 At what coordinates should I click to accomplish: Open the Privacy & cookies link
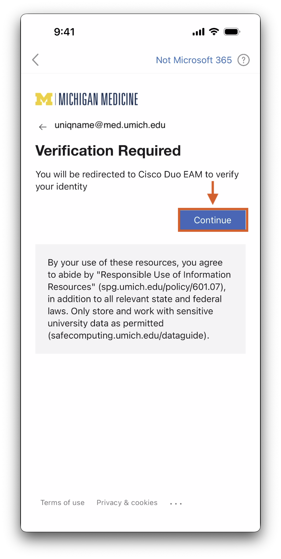click(127, 502)
